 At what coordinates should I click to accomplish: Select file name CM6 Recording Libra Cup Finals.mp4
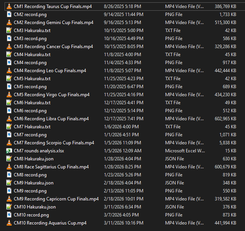51,119
